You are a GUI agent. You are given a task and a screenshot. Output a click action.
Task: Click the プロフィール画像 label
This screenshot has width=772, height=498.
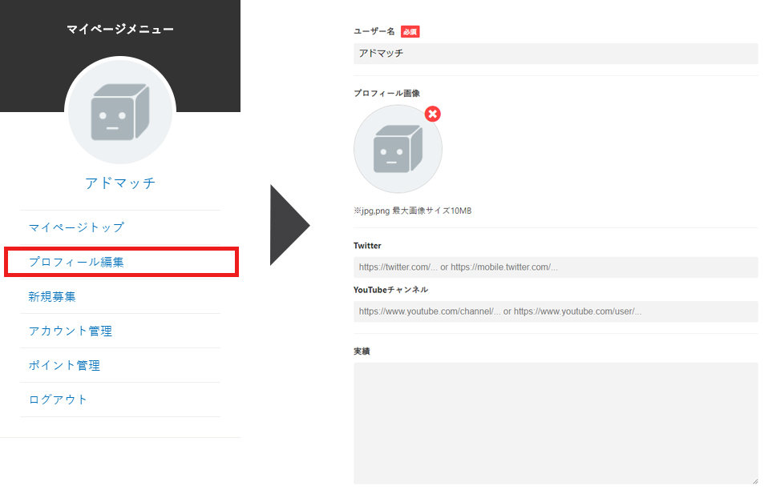386,94
